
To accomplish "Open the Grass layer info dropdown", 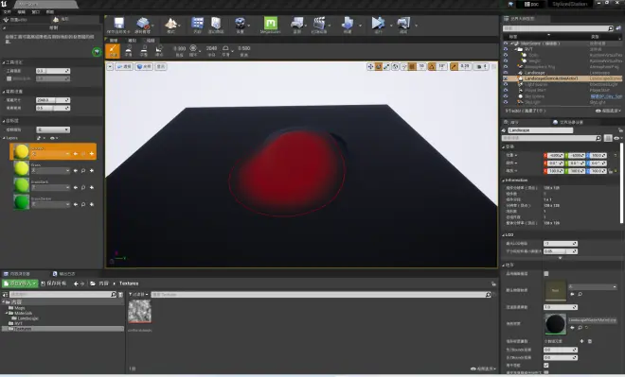I will 50,171.
